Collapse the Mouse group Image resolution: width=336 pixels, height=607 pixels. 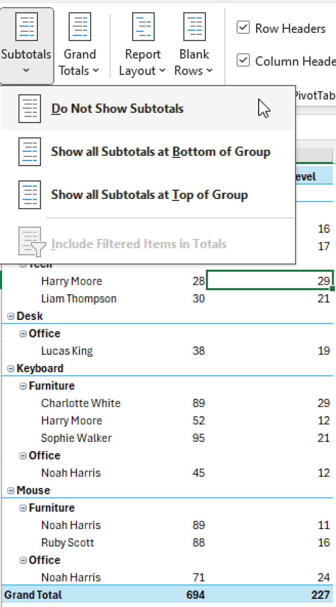pyautogui.click(x=11, y=490)
